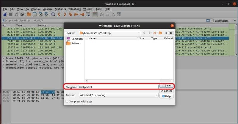Click the File name input field
Viewport: 238px width, 124px height.
pos(118,87)
